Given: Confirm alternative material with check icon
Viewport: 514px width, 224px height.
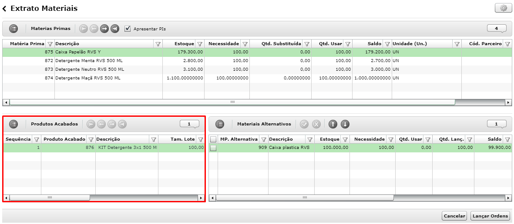Looking at the screenshot, I should pyautogui.click(x=304, y=124).
